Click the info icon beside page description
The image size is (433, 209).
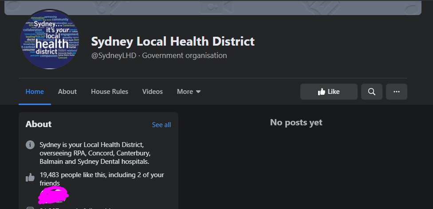click(30, 145)
